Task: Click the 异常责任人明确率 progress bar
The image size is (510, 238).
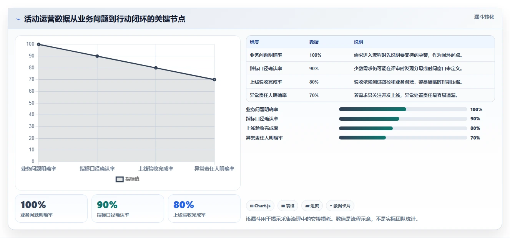Action: tap(403, 138)
